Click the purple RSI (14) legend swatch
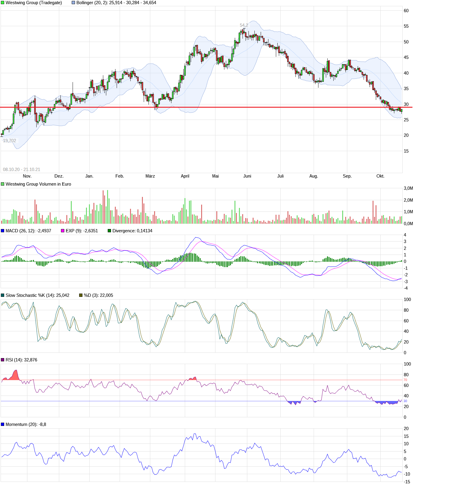This screenshot has height=486, width=469. tap(3, 360)
